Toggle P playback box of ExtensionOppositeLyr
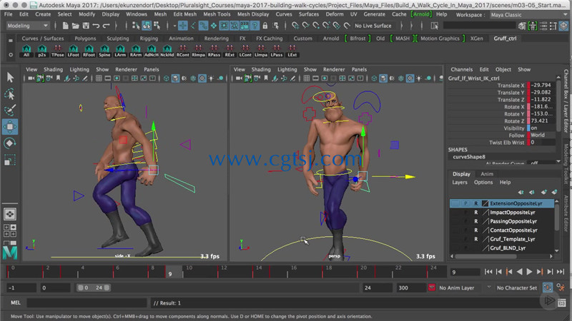572x321 pixels. point(465,203)
